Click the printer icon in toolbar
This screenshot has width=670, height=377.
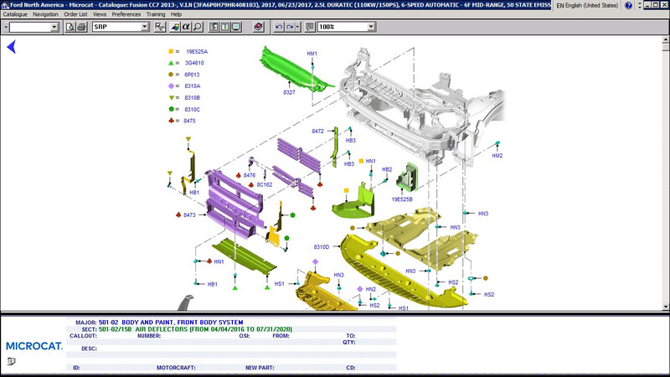[x=81, y=27]
